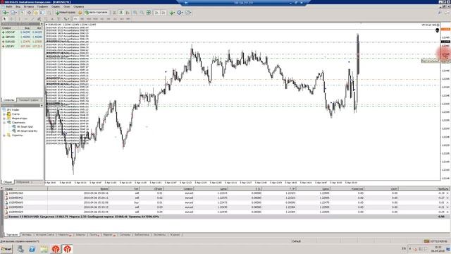This screenshot has width=451, height=254.
Task: Expand the Скрипты node in Navigator
Action: 4,135
